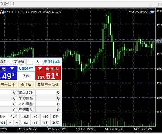
Task: Click the 平均価格 label
Action: [26, 98]
